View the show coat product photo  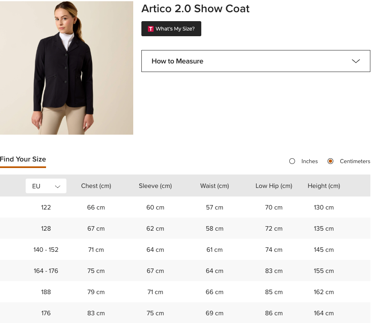(x=66, y=68)
